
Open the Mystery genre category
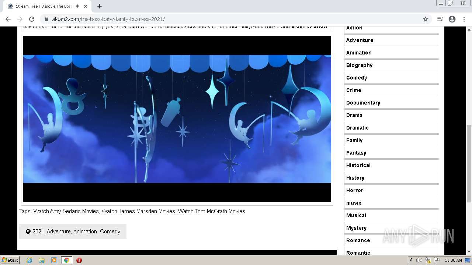tap(391, 228)
